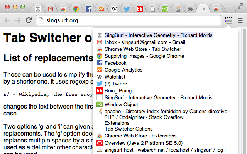
Task: Switch to the Stack Overflow tab
Action: [x=178, y=9]
